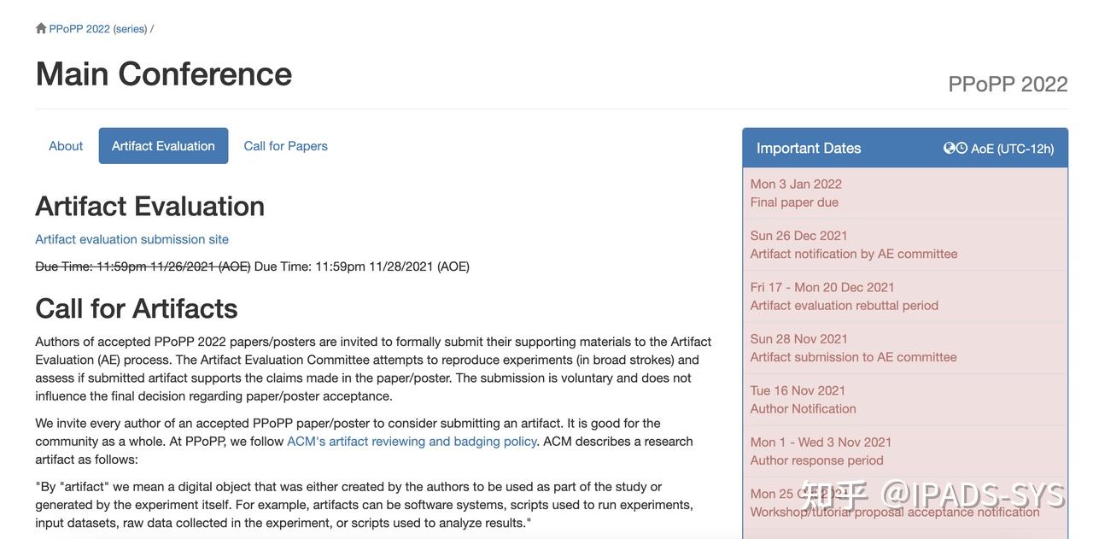Select the Artifact evaluation rebuttal period entry
The width and height of the screenshot is (1093, 539).
pyautogui.click(x=904, y=296)
